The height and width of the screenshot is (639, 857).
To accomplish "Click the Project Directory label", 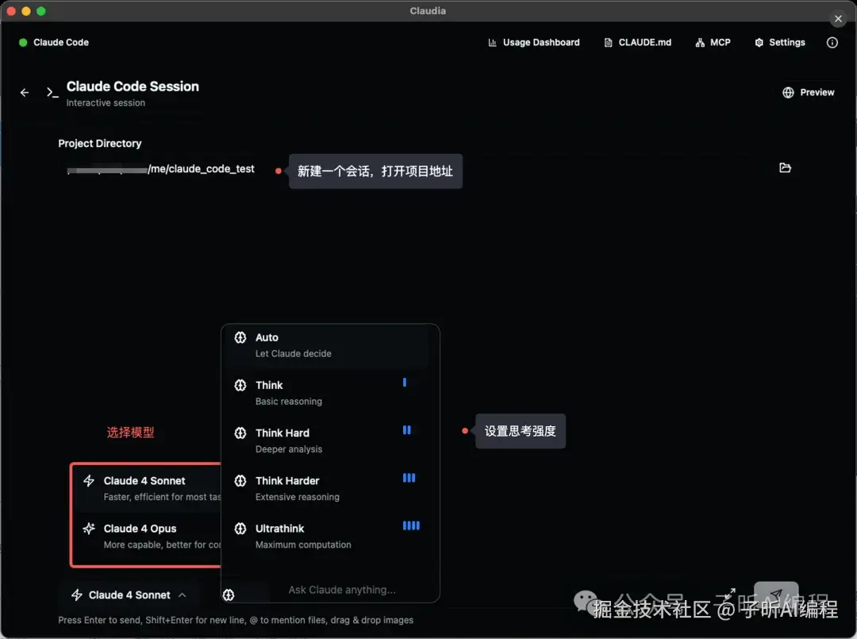I will pyautogui.click(x=99, y=143).
